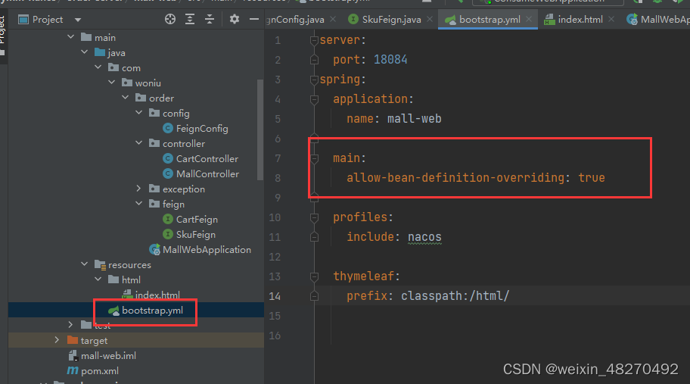
Task: Collapse the controller package
Action: [139, 143]
